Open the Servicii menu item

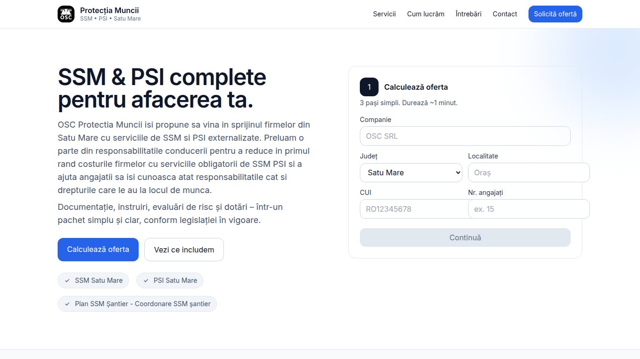(384, 14)
